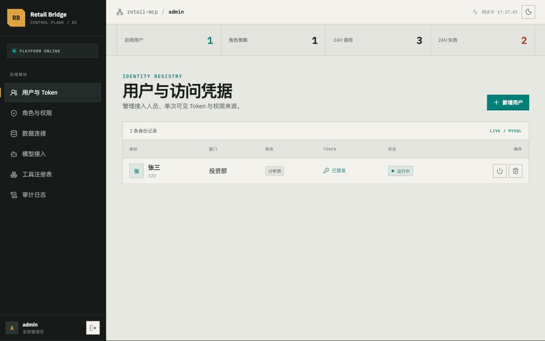Click the 张 avatar of user 张三
The width and height of the screenshot is (545, 341).
point(136,171)
